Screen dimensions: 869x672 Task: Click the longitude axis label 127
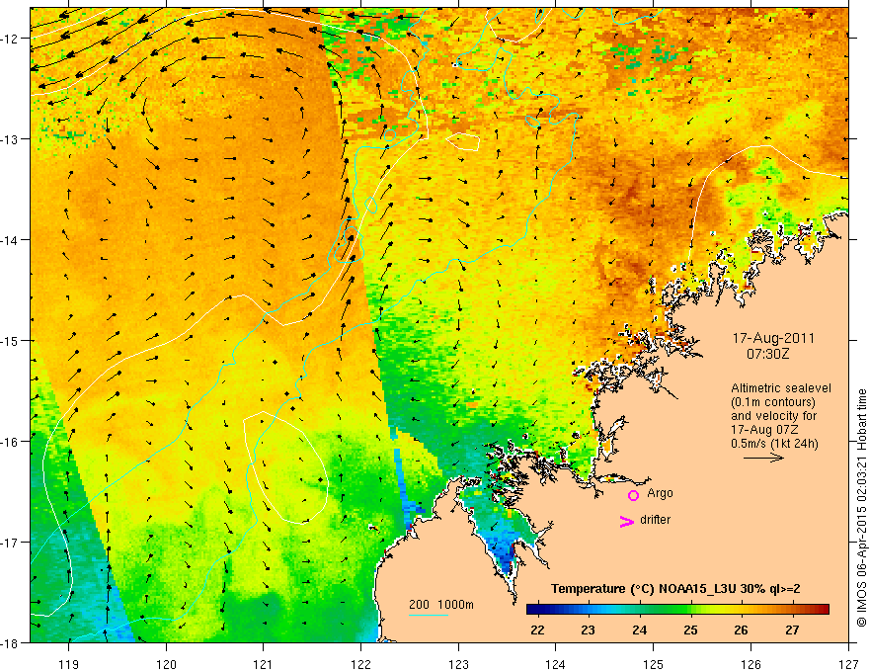tap(848, 664)
